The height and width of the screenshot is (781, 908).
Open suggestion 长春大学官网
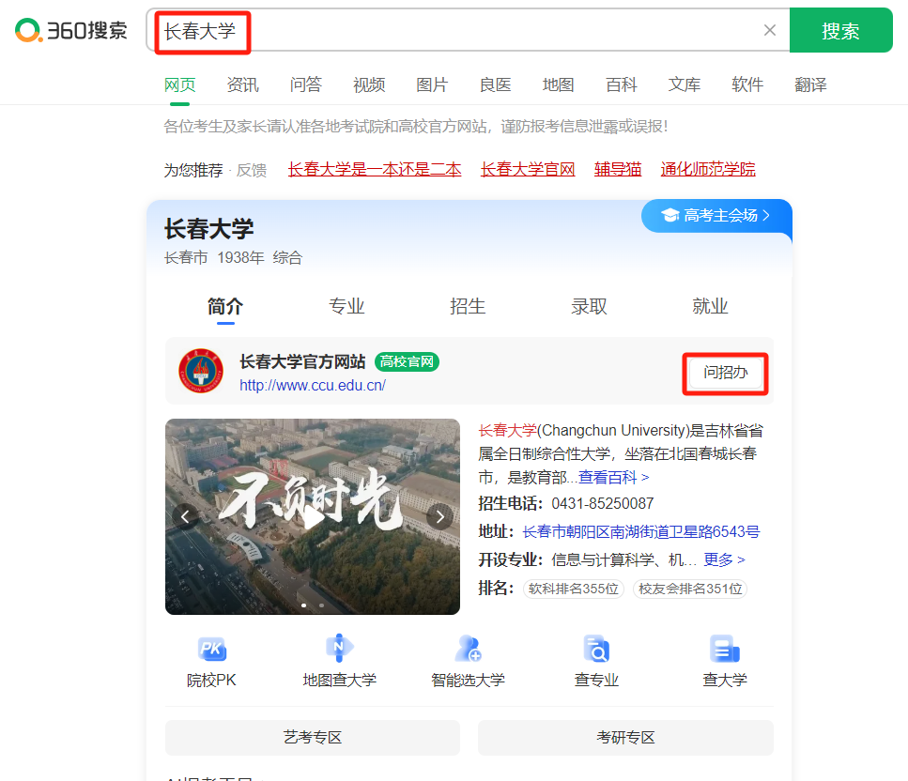(528, 170)
